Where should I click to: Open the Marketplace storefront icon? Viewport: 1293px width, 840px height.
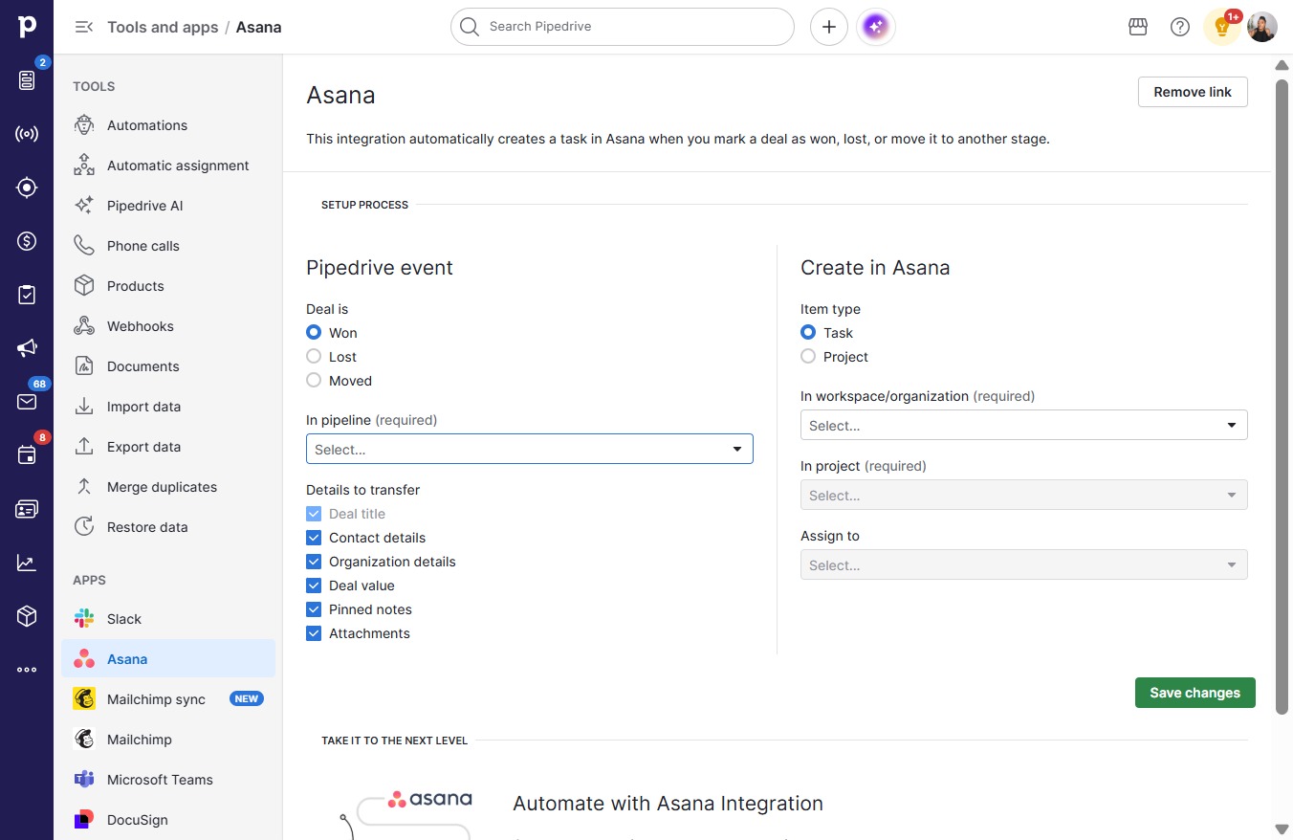click(x=1138, y=27)
